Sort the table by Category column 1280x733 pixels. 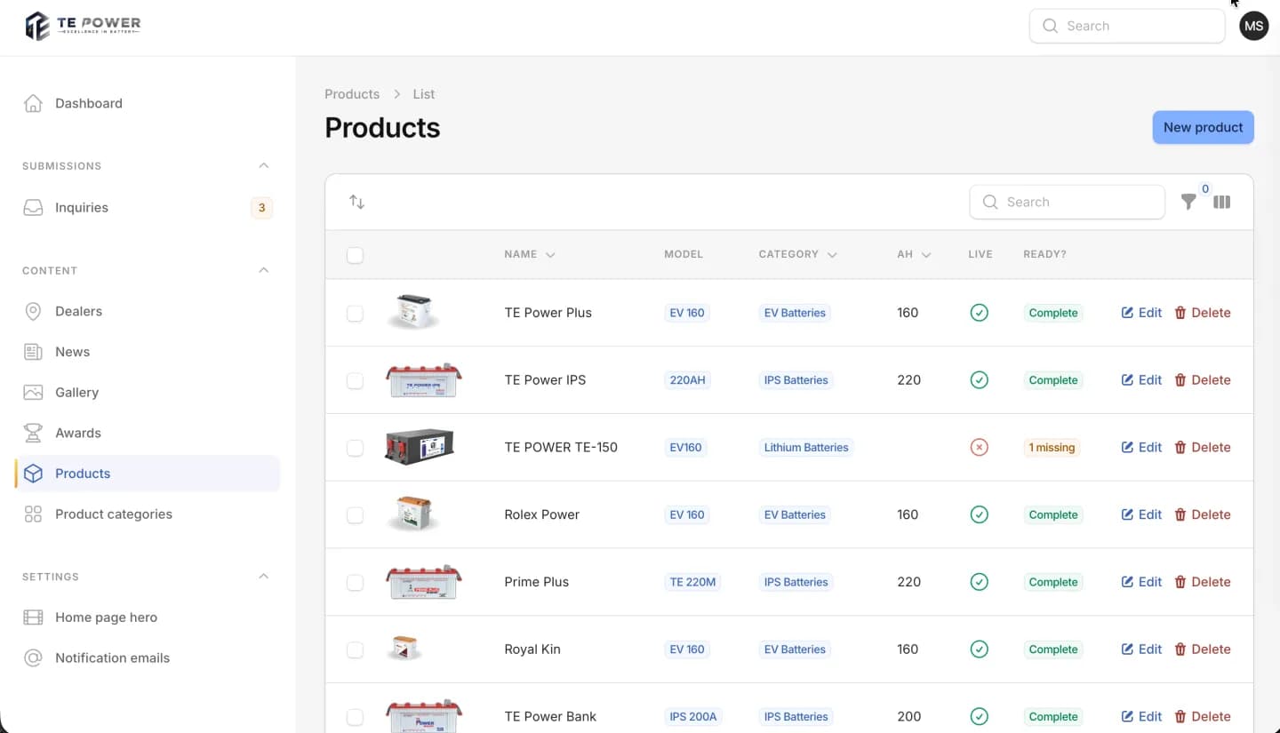point(797,254)
